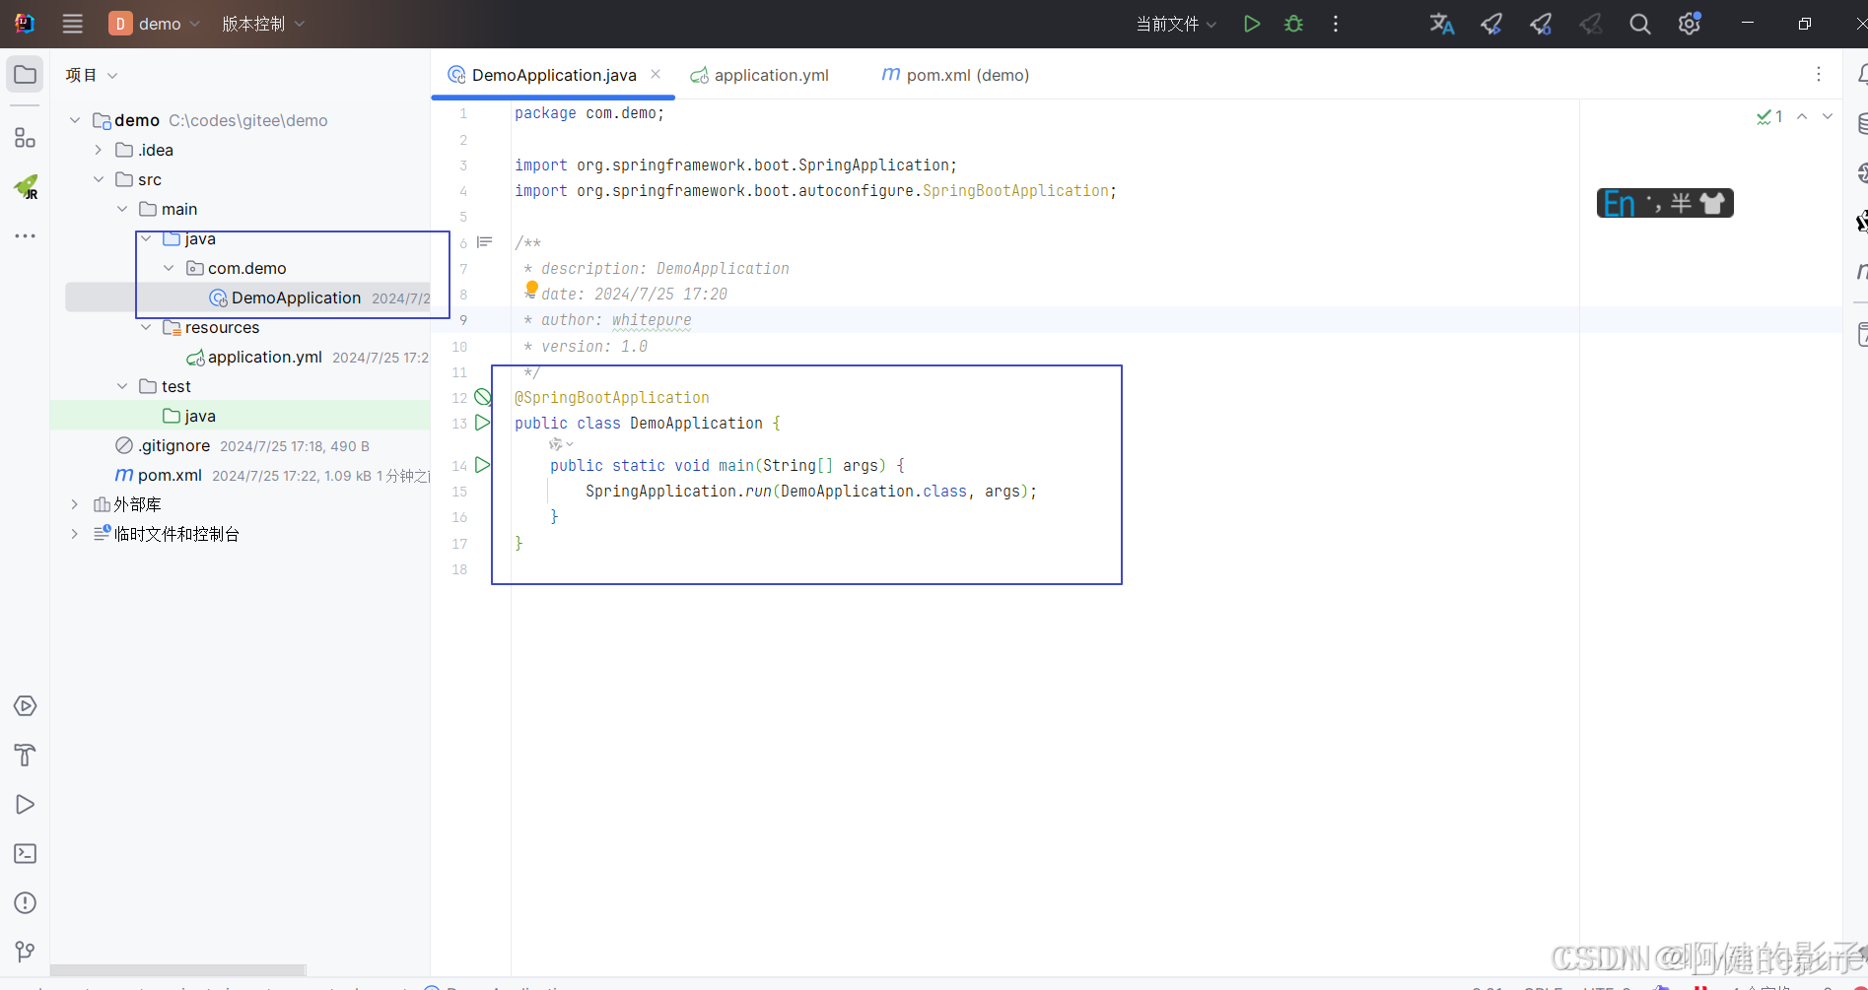Start debugging with the bug icon
The width and height of the screenshot is (1868, 990).
click(x=1294, y=24)
